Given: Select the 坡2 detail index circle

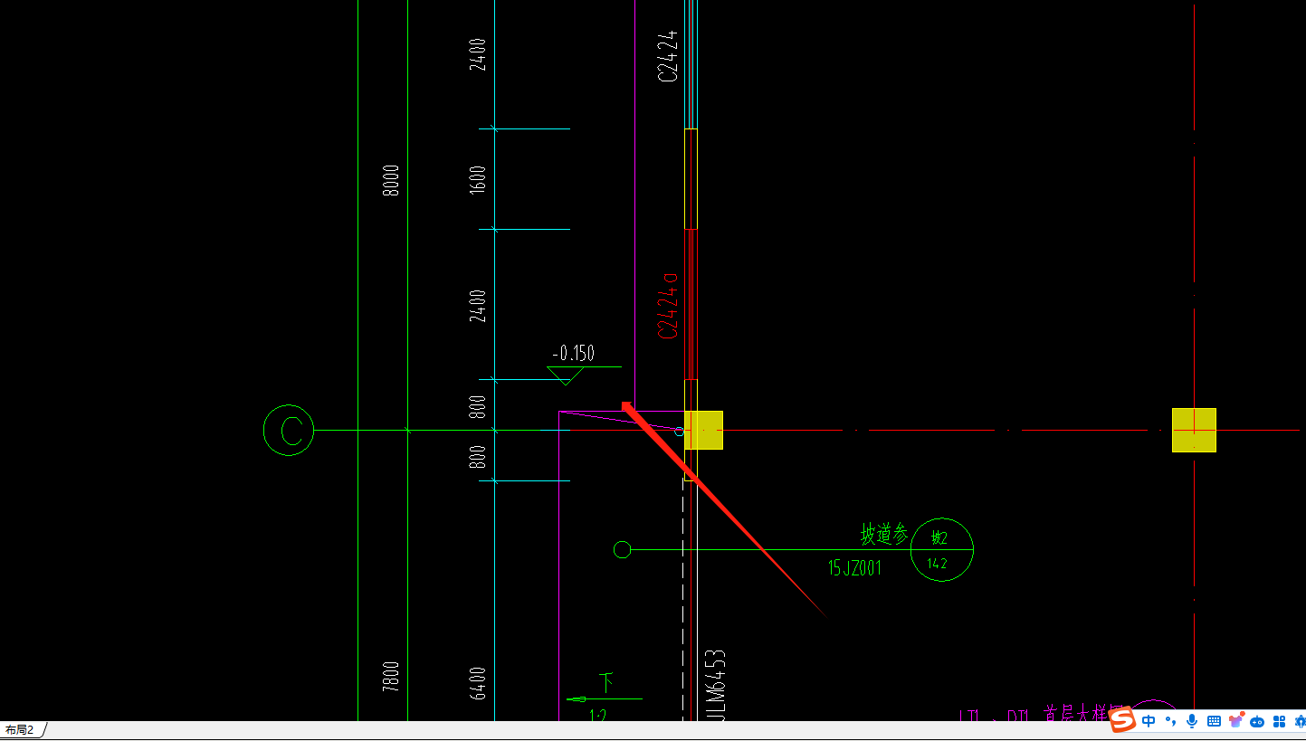Looking at the screenshot, I should pos(941,549).
